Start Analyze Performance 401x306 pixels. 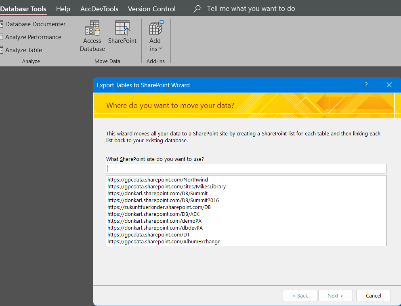(x=31, y=37)
